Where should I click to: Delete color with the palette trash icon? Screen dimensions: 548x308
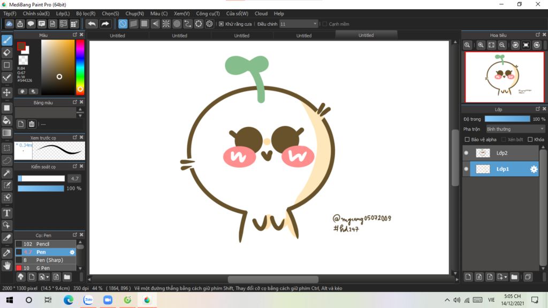coord(32,124)
